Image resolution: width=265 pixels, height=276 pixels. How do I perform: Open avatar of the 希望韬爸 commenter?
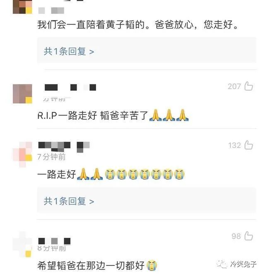tap(22, 245)
